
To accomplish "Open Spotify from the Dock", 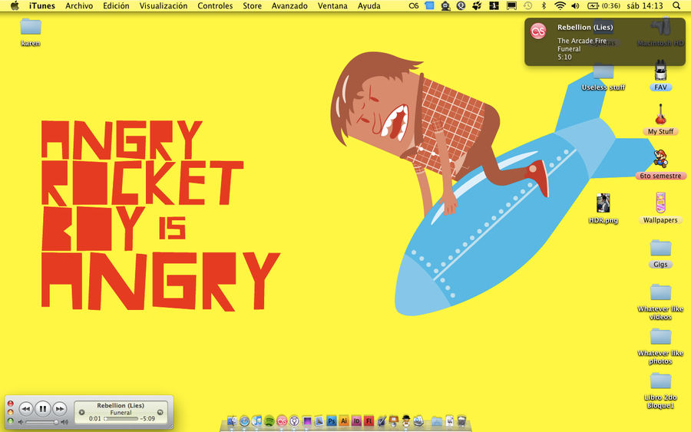I will (269, 421).
